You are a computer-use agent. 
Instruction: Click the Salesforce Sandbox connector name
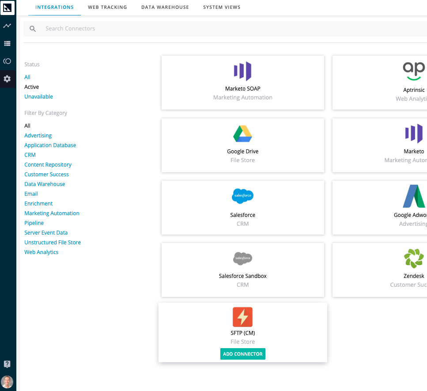242,276
